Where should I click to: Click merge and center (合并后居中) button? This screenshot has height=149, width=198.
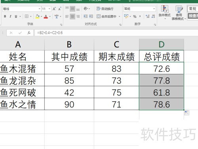point(107,16)
